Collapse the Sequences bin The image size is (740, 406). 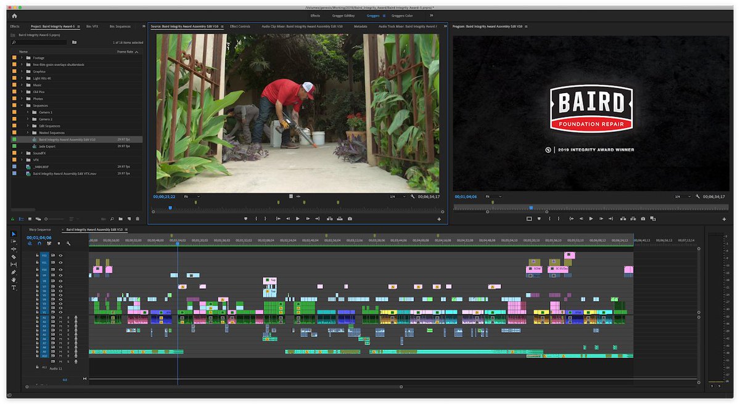click(x=22, y=105)
